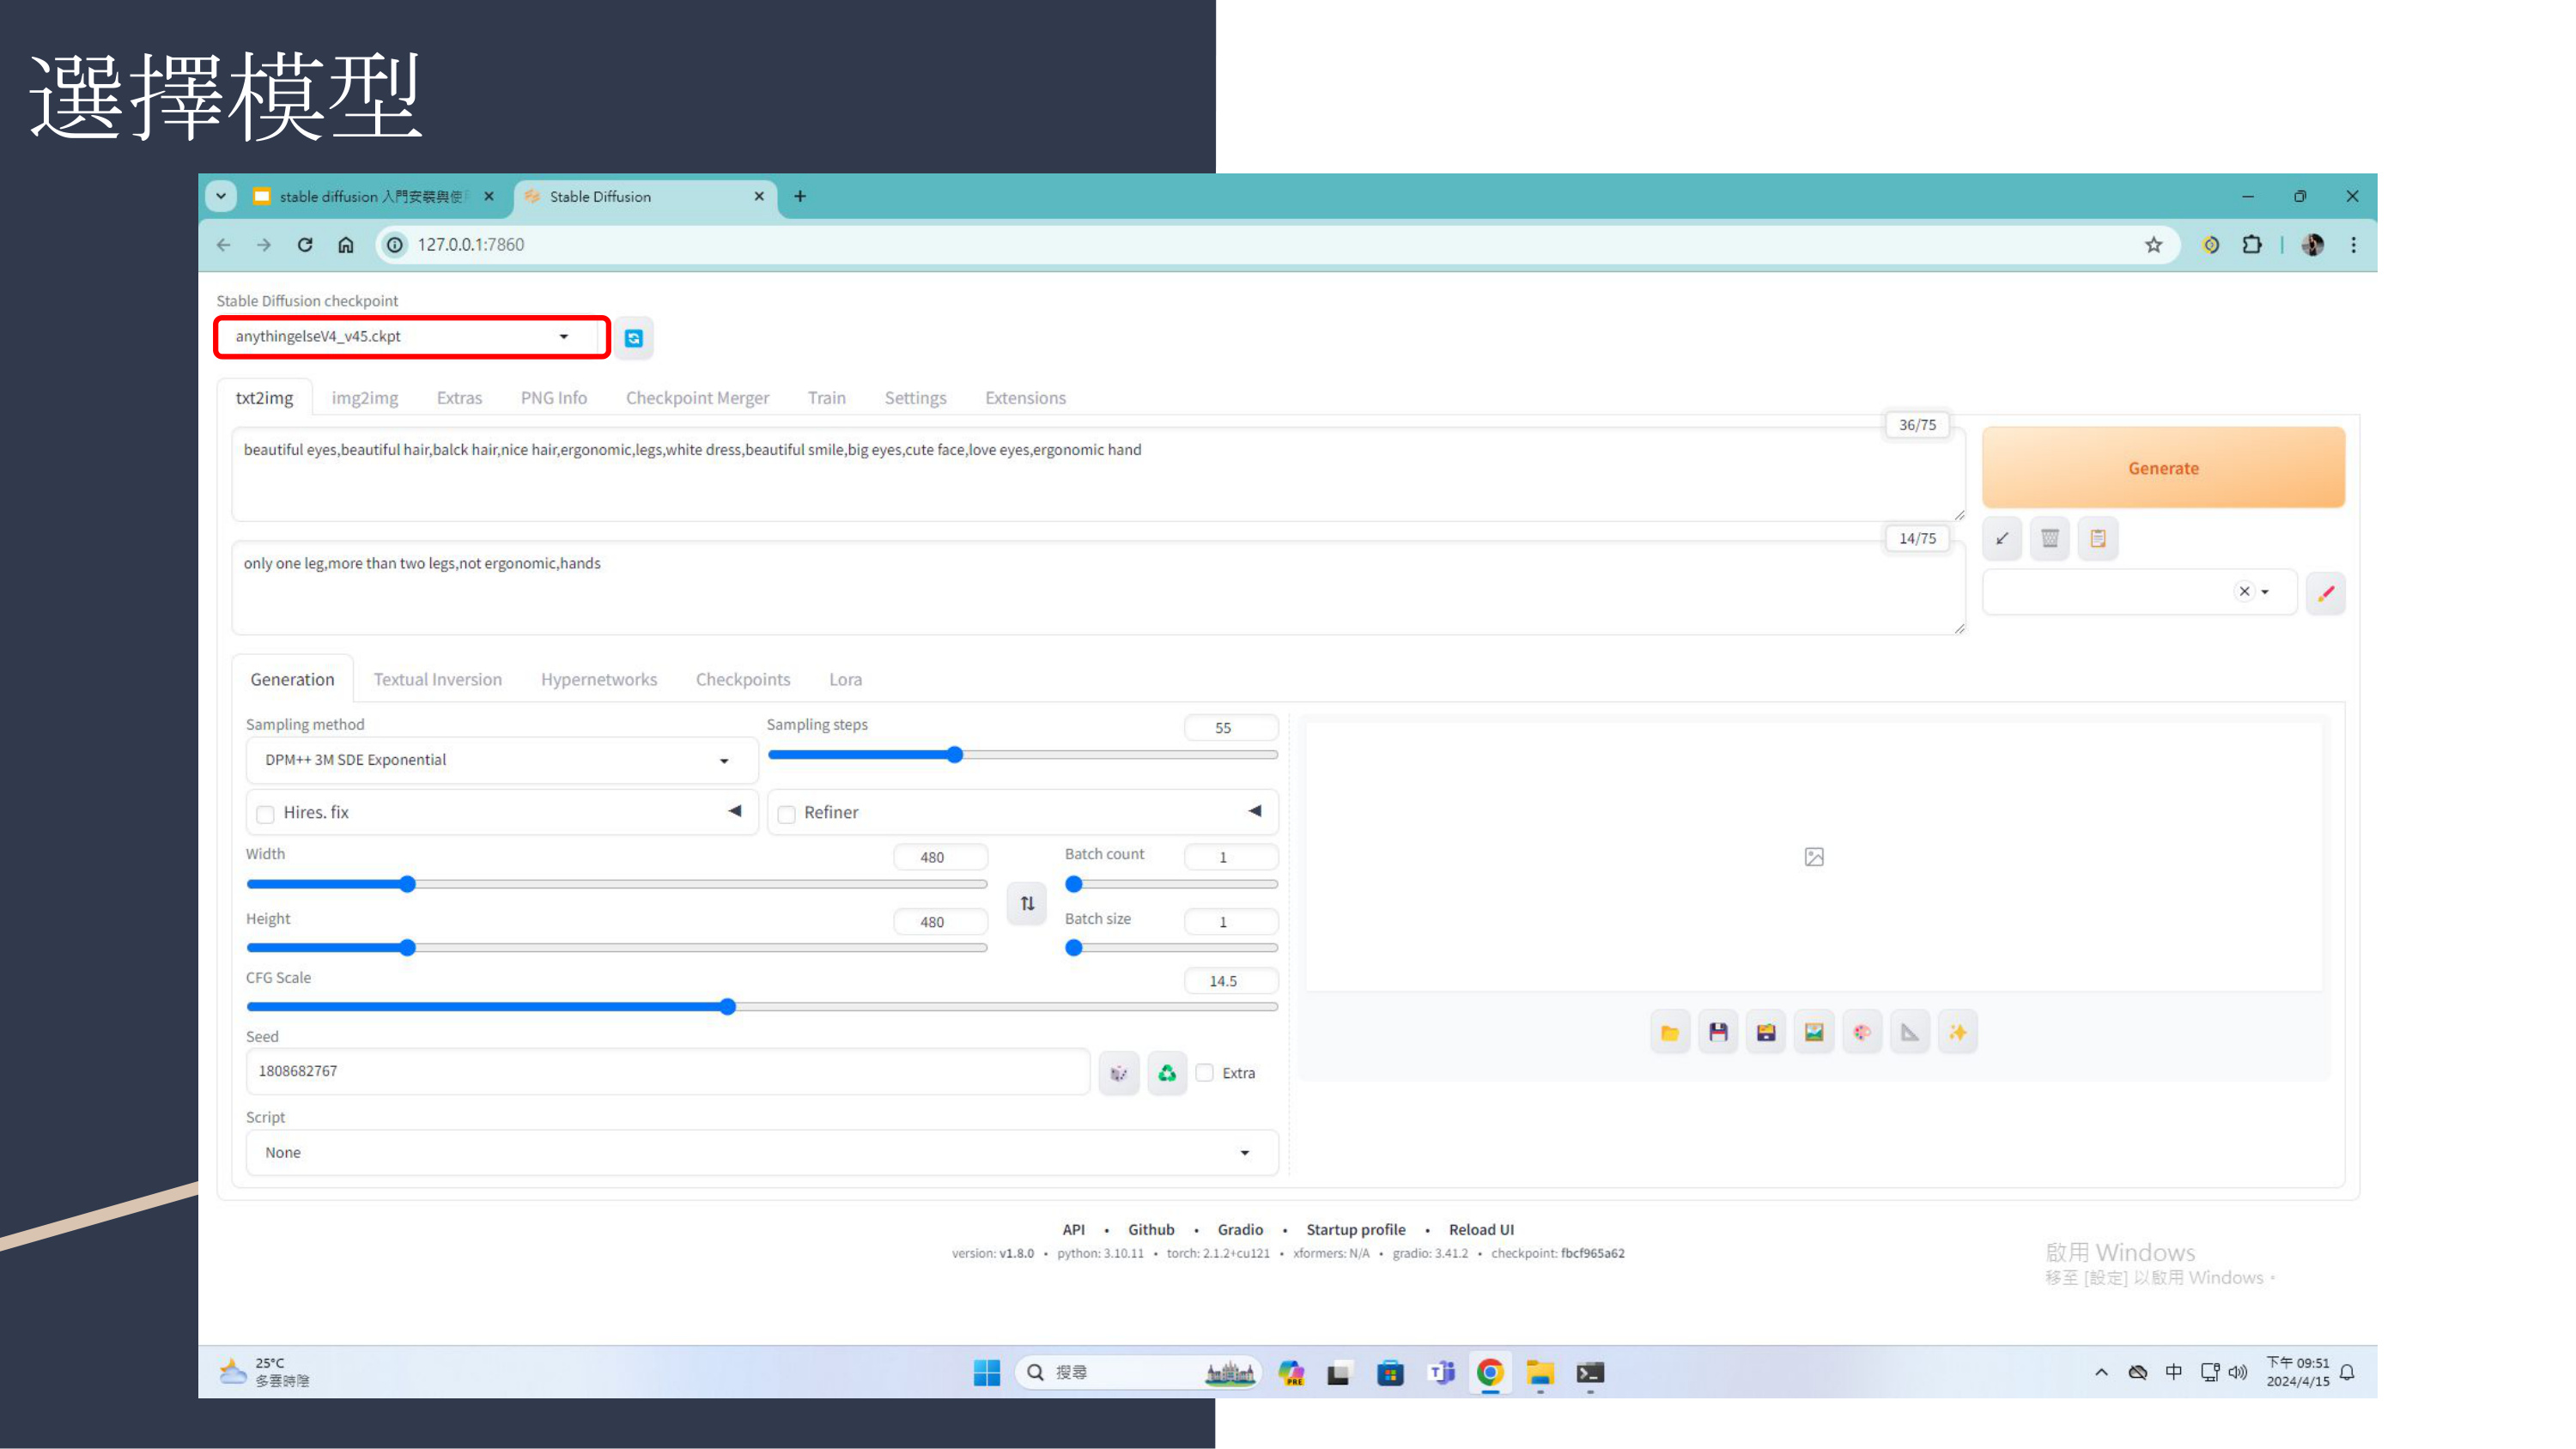Expand Refiner section arrow
Image resolution: width=2576 pixels, height=1449 pixels.
point(1255,811)
